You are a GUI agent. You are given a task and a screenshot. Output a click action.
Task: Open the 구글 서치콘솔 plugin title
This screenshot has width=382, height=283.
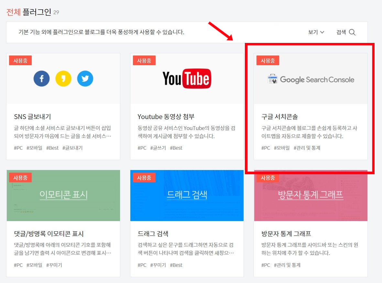click(x=280, y=117)
